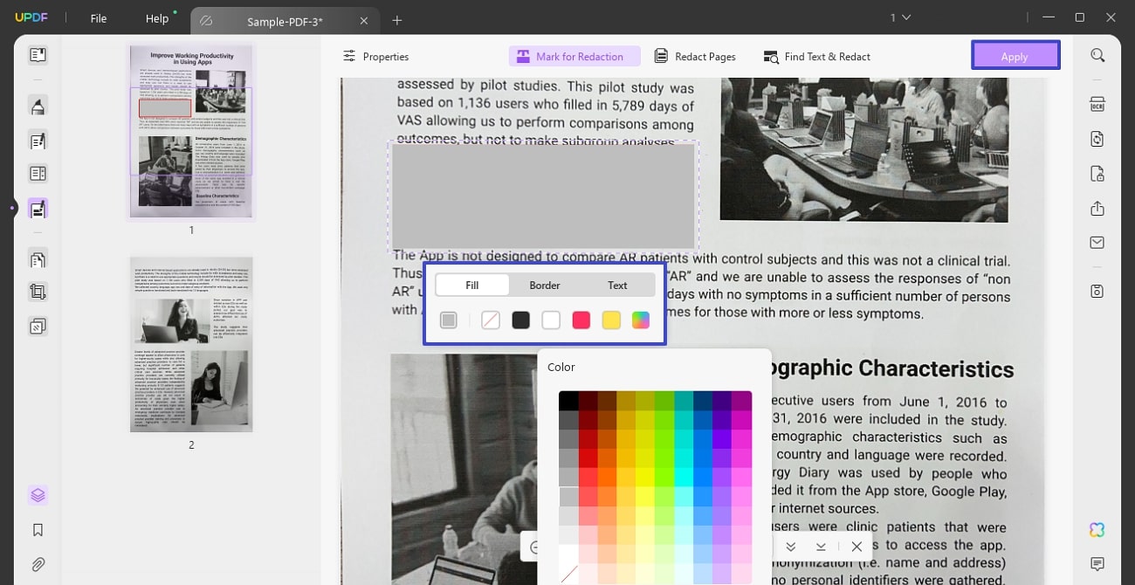Image resolution: width=1135 pixels, height=585 pixels.
Task: Open redaction Properties settings
Action: (x=375, y=56)
